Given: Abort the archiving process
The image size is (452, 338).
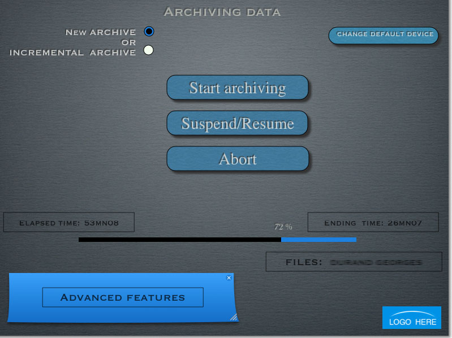Looking at the screenshot, I should click(238, 159).
